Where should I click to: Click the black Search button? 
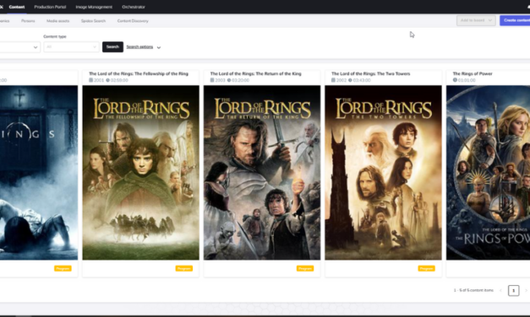coord(112,47)
